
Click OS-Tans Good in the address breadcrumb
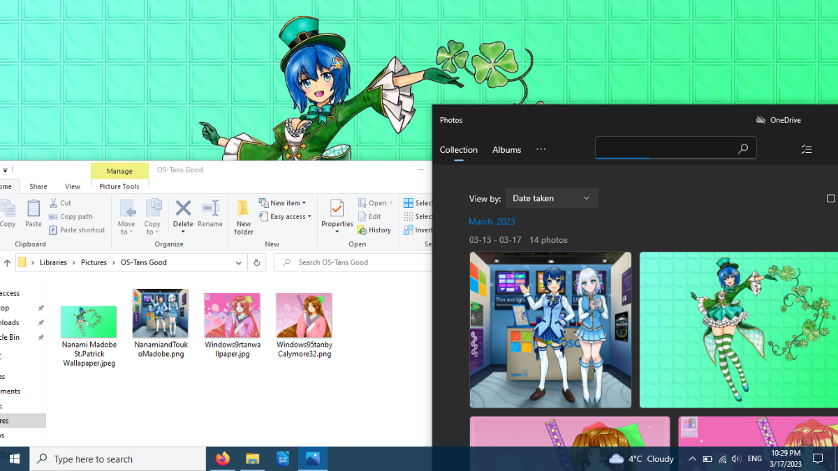pyautogui.click(x=144, y=263)
